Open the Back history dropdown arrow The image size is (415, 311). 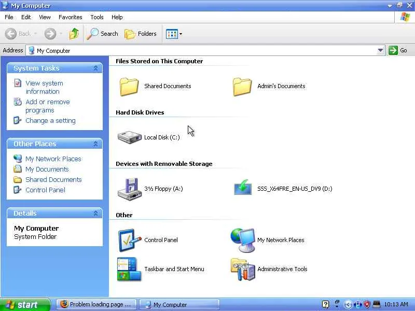point(35,34)
